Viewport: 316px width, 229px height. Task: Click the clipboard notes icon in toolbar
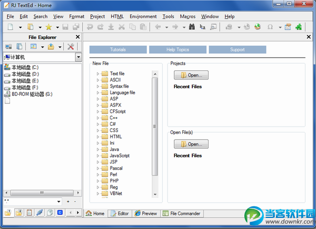pos(288,27)
